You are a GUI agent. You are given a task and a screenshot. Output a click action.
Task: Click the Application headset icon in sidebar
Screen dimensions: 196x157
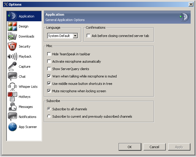[12, 16]
